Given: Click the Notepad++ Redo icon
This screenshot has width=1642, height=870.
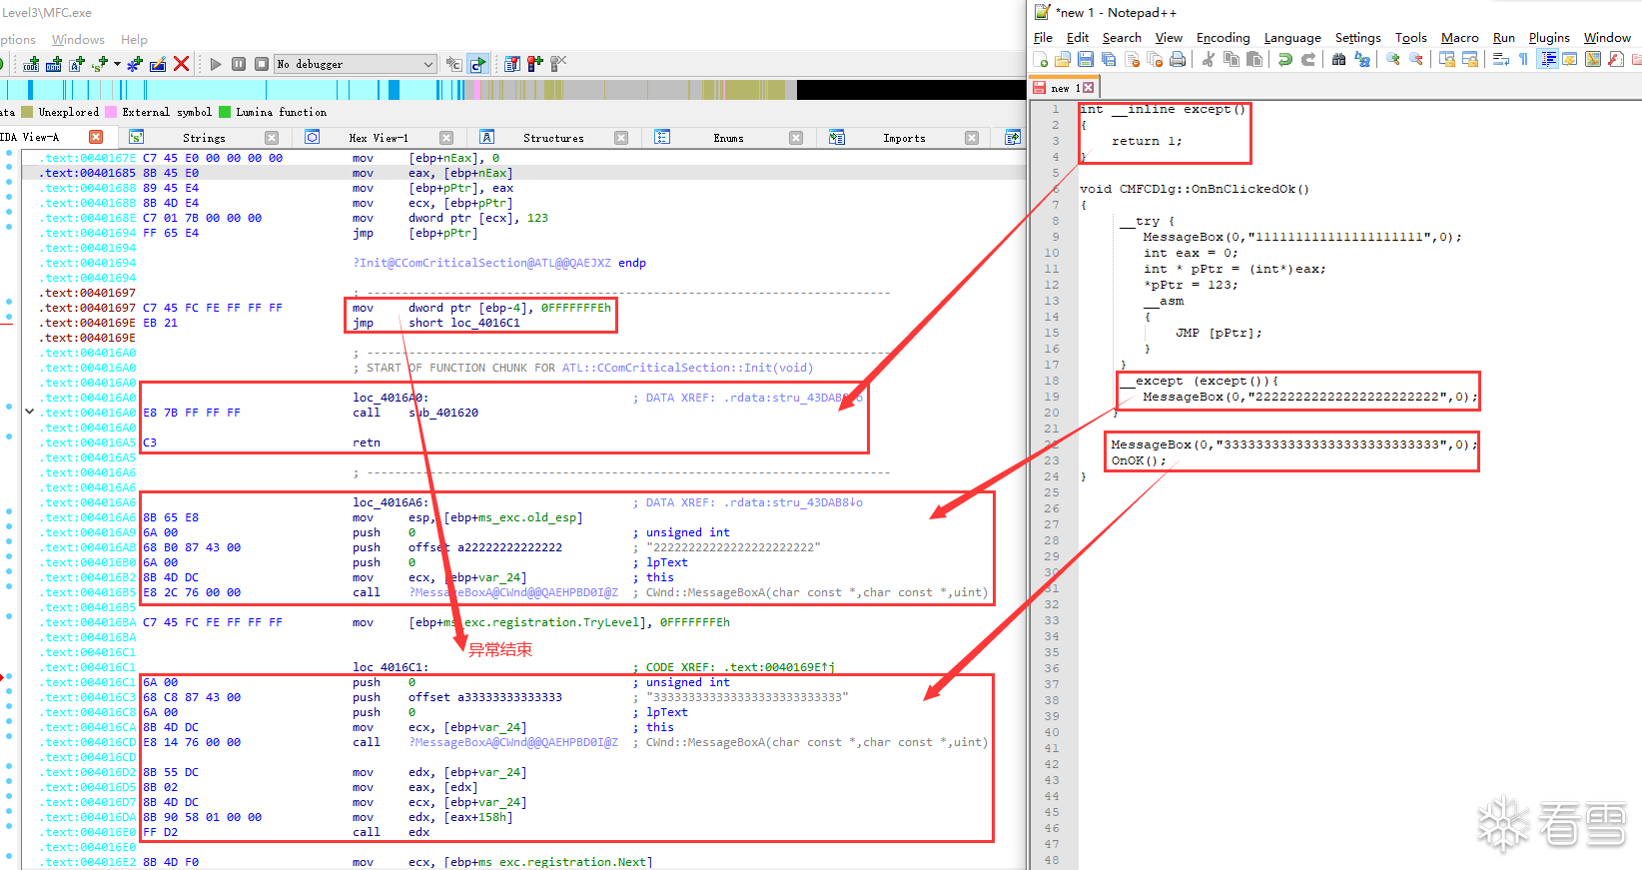Looking at the screenshot, I should (x=1308, y=59).
